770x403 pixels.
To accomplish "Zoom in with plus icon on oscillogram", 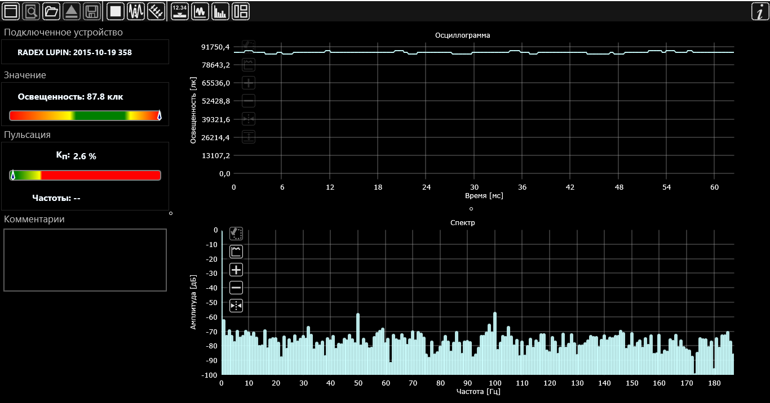I will pos(249,83).
